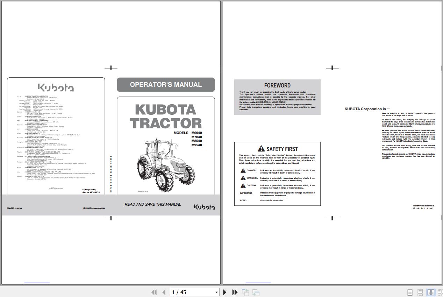
Task: Click the next view history icon
Action: pyautogui.click(x=255, y=292)
